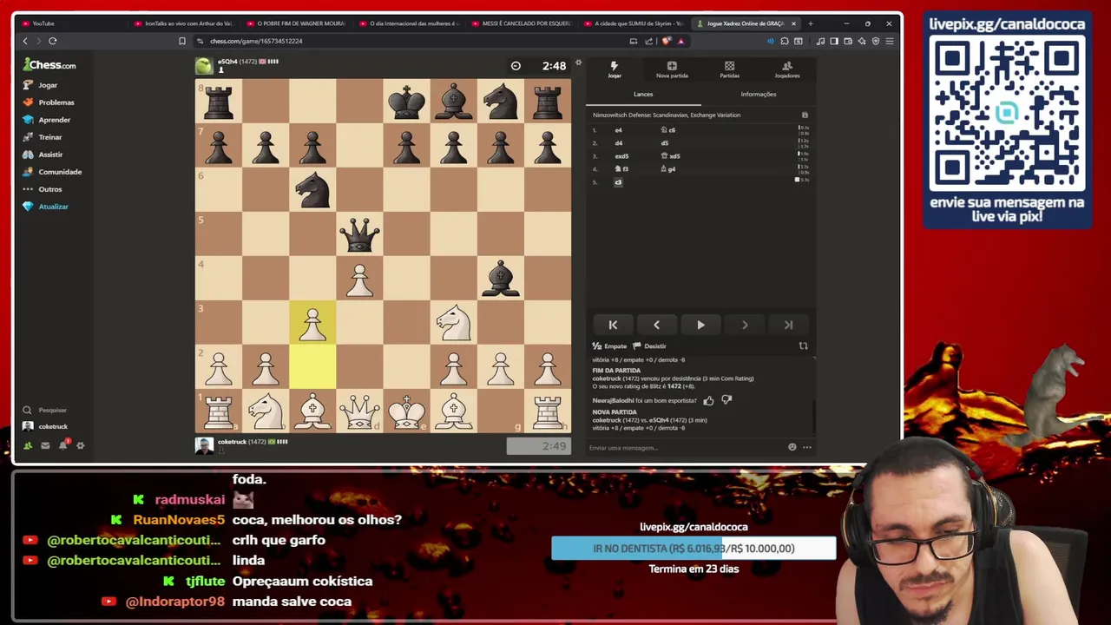Image resolution: width=1111 pixels, height=625 pixels.
Task: Open Assistir in the sidebar
Action: [x=43, y=155]
